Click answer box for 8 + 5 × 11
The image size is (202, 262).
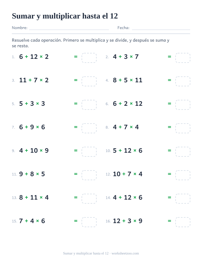[x=183, y=81]
